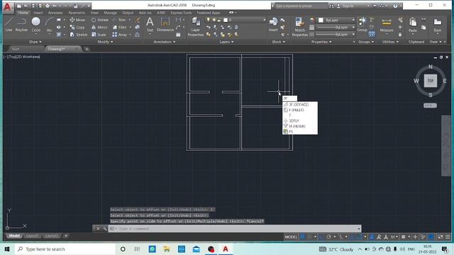Click the Measure utility tool
Image resolution: width=454 pixels, height=255 pixels.
(387, 25)
